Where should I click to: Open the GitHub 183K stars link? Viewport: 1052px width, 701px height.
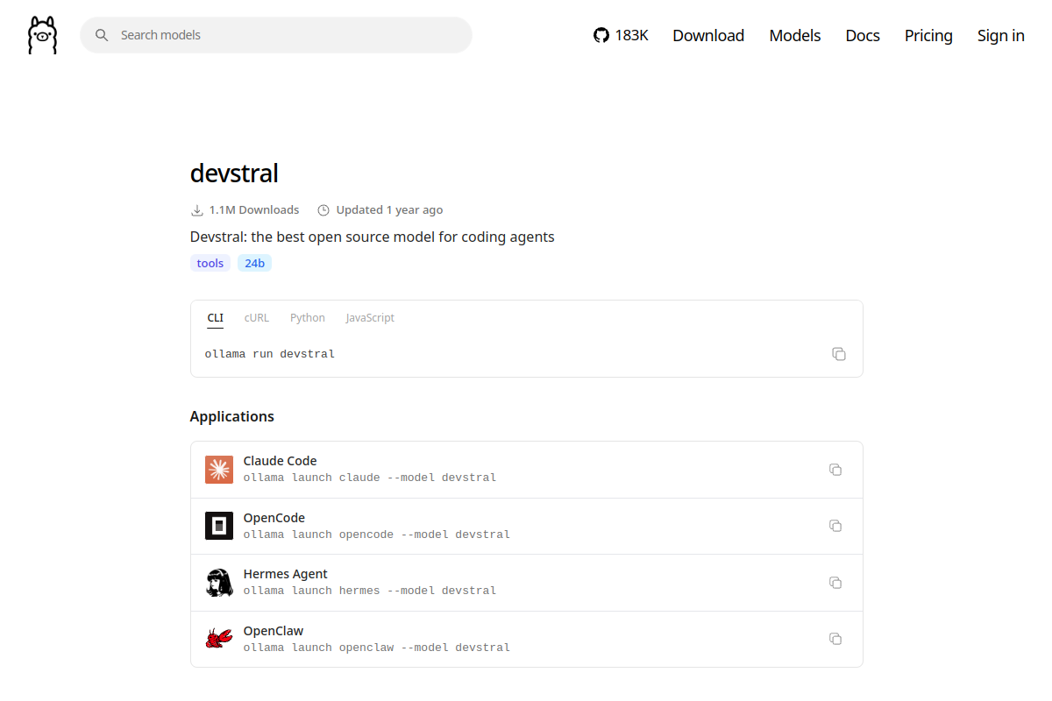[x=621, y=35]
